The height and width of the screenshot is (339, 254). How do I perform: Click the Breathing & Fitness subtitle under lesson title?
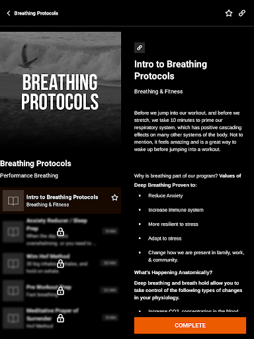click(158, 91)
